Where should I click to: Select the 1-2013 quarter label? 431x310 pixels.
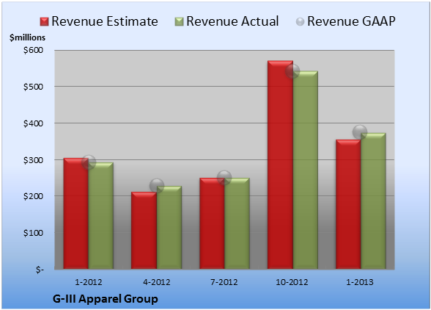pyautogui.click(x=360, y=282)
